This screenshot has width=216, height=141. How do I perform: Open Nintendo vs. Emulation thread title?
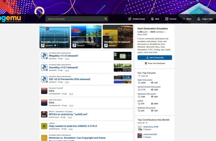(x=77, y=139)
